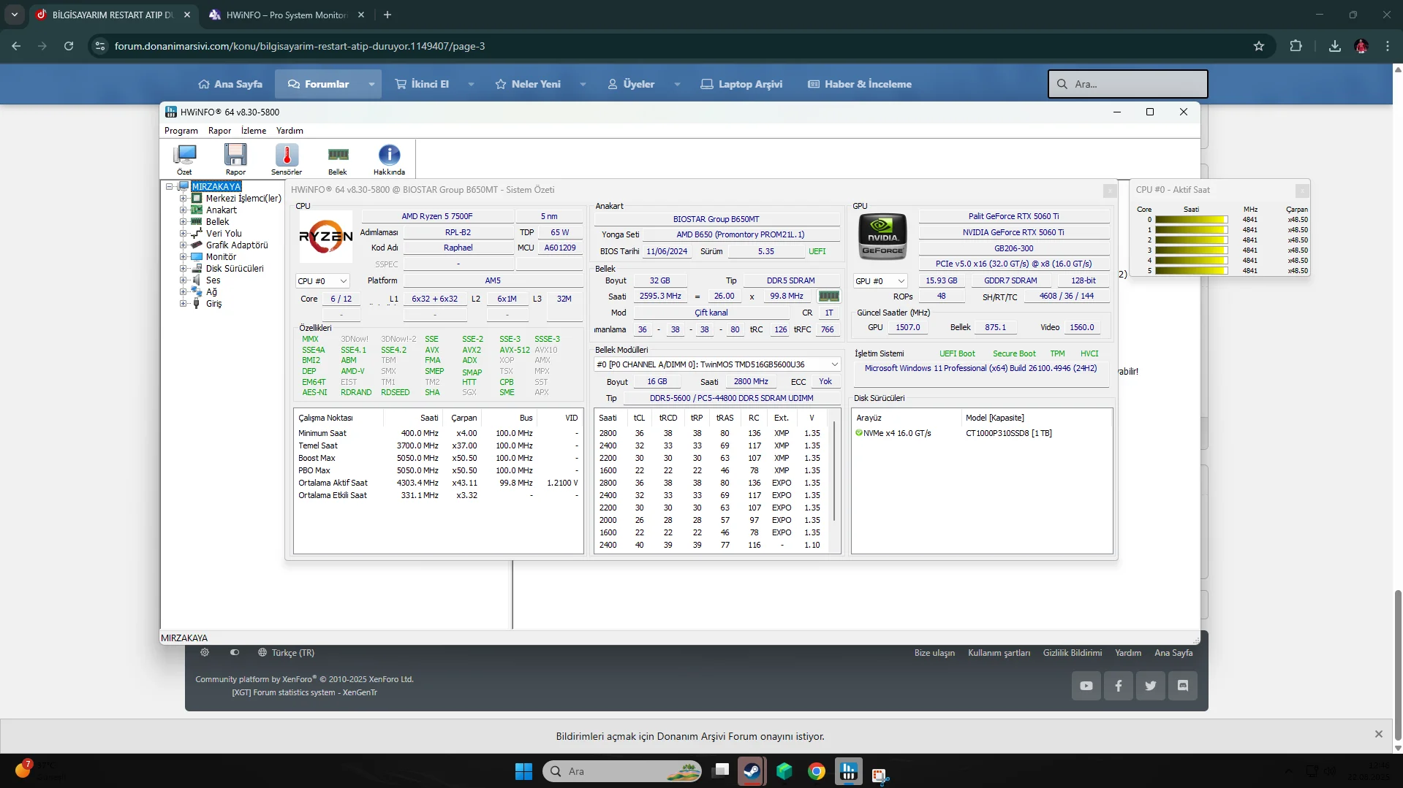Screen dimensions: 1403x788
Task: Click the Bellek memory chip toolbar icon
Action: (x=338, y=155)
